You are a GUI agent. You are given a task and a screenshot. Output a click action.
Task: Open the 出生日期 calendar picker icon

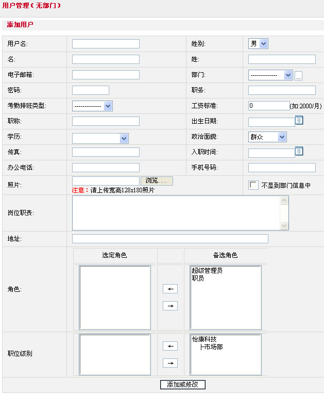[299, 120]
